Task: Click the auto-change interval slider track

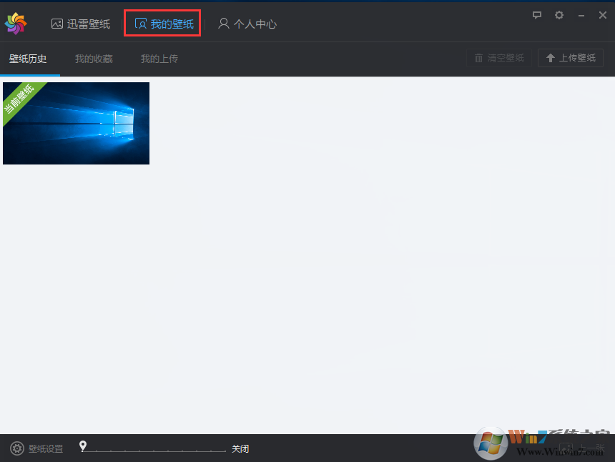Action: pos(154,451)
